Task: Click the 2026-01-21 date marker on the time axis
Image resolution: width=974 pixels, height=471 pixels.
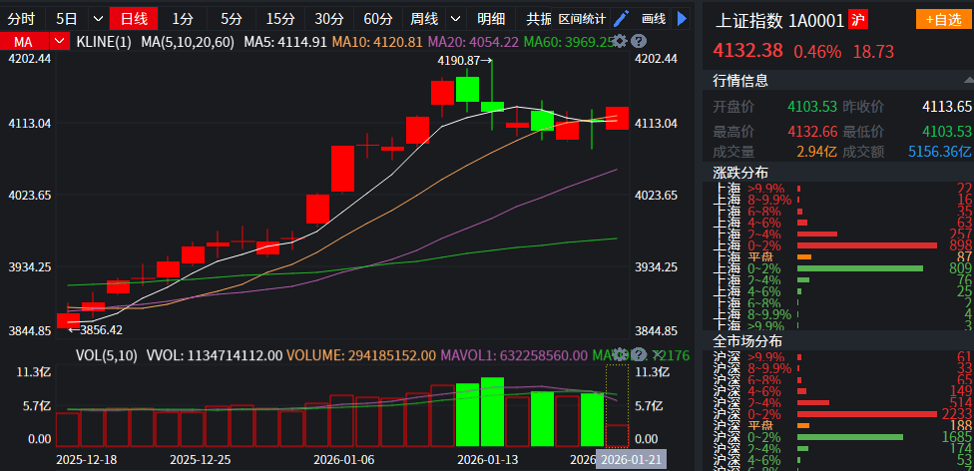Action: 629,460
